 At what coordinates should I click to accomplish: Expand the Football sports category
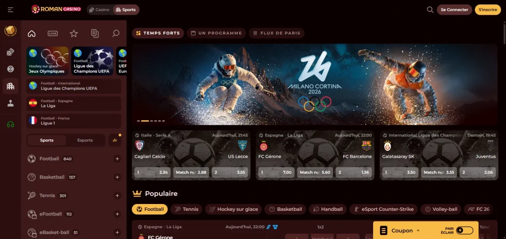pos(117,159)
